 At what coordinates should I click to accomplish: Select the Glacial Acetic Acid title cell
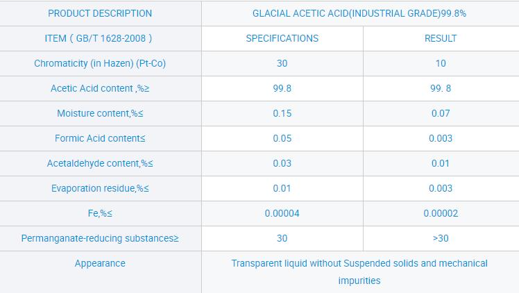point(359,13)
